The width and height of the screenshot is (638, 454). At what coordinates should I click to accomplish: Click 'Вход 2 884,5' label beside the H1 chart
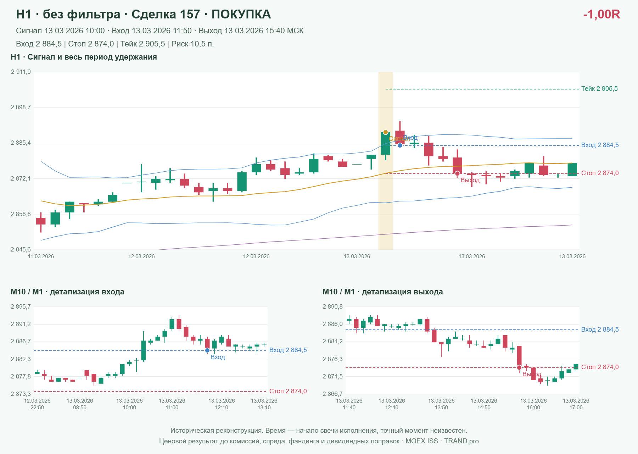pos(600,145)
